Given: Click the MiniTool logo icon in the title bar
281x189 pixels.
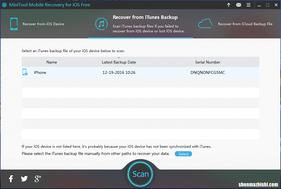Looking at the screenshot, I should click(x=4, y=5).
